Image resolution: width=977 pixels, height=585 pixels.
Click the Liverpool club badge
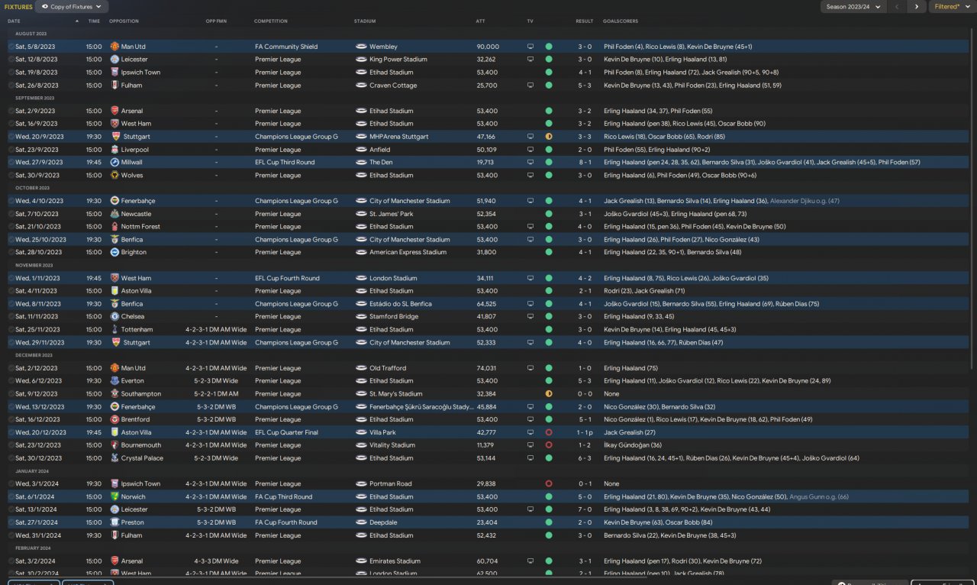tap(114, 150)
